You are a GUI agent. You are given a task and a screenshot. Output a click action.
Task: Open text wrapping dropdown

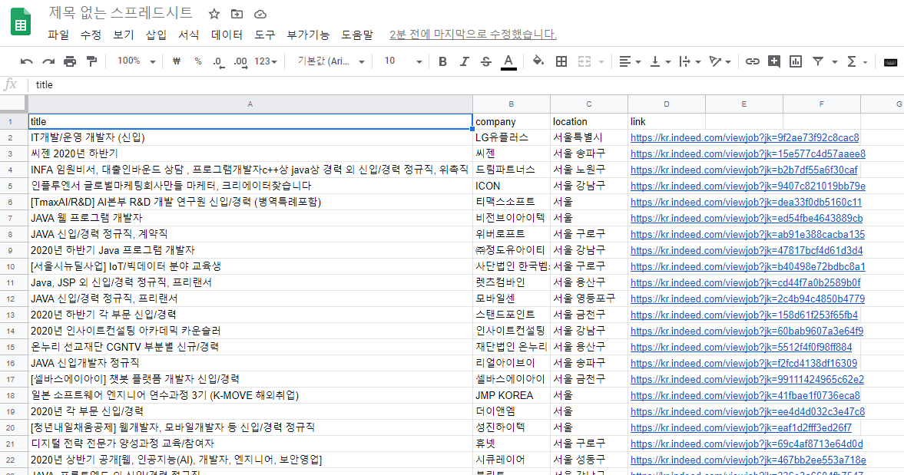pos(690,61)
